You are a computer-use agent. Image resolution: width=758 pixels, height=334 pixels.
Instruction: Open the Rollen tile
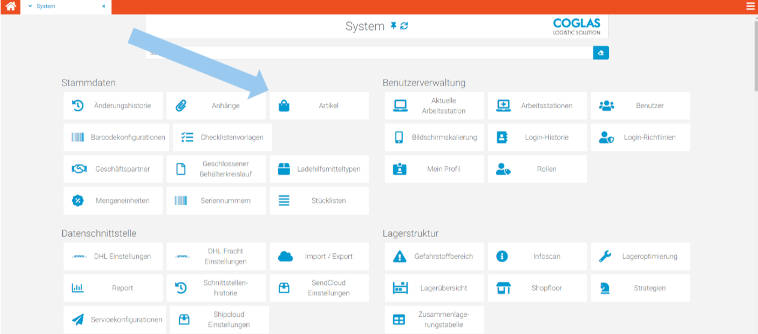537,169
